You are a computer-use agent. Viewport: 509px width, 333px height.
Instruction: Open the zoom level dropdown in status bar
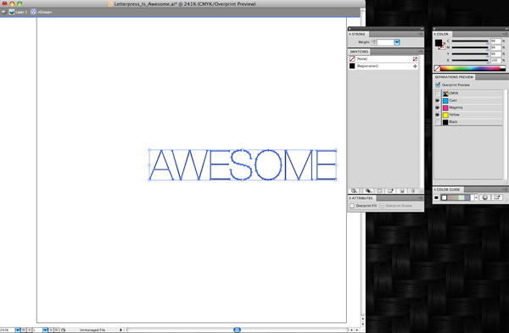click(18, 330)
